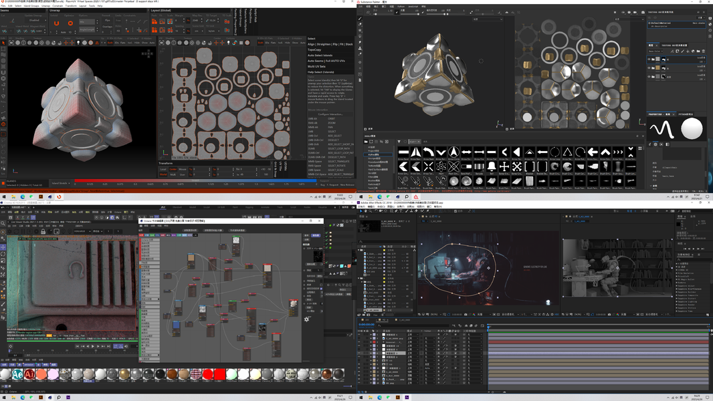Open the Transform menu in RizomUV
The width and height of the screenshot is (713, 401).
click(71, 6)
